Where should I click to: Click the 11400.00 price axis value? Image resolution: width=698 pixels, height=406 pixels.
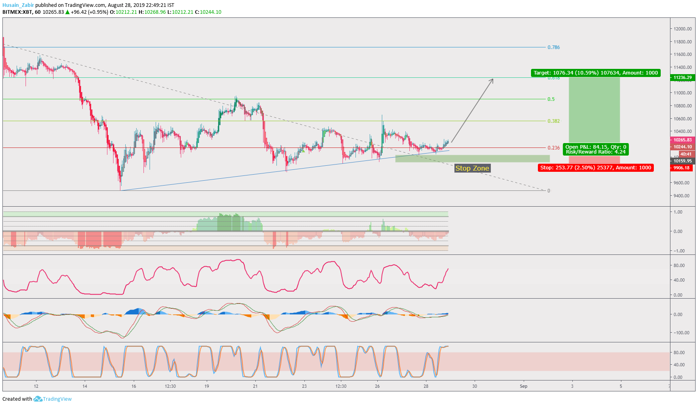click(x=683, y=67)
